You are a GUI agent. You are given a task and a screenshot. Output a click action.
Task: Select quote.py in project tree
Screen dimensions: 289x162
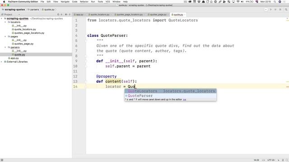pyautogui.click(x=19, y=54)
